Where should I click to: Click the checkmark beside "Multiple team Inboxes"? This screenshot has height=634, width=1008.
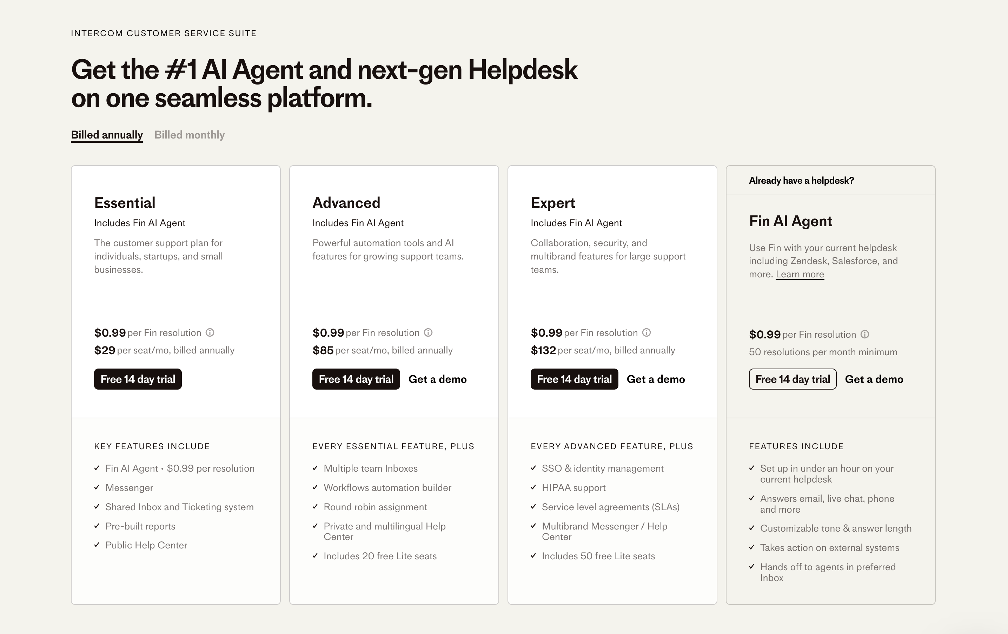pos(315,468)
